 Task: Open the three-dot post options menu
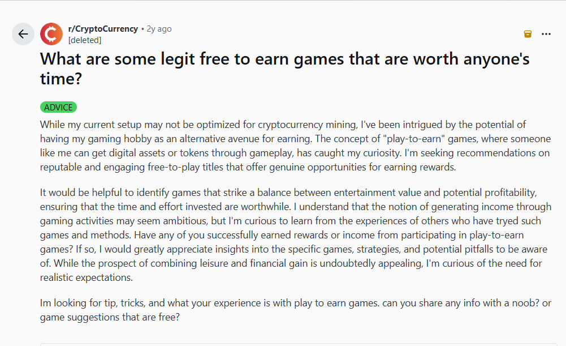click(546, 34)
